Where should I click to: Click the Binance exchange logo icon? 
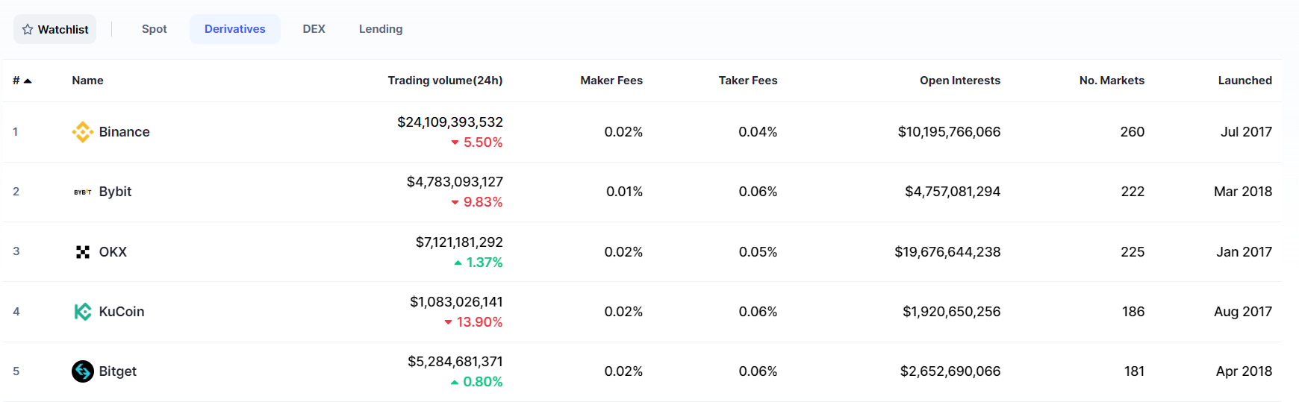pos(83,132)
